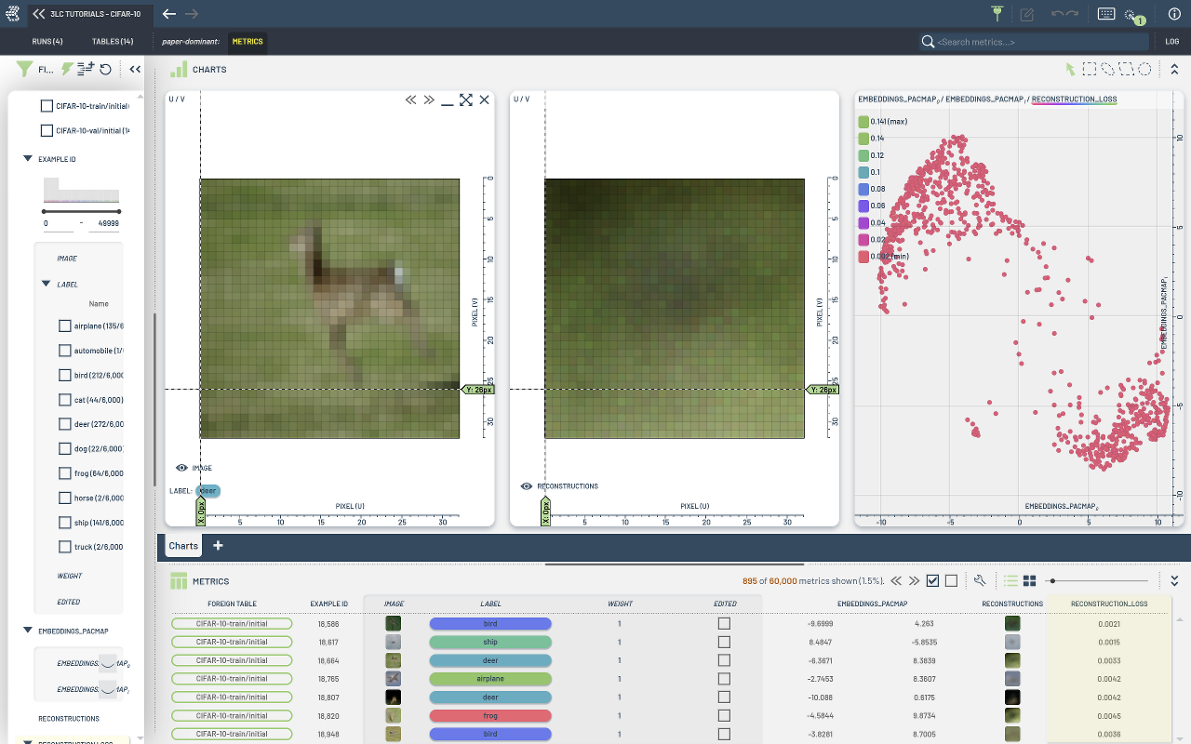
Task: Open metrics table wrench settings
Action: (980, 580)
